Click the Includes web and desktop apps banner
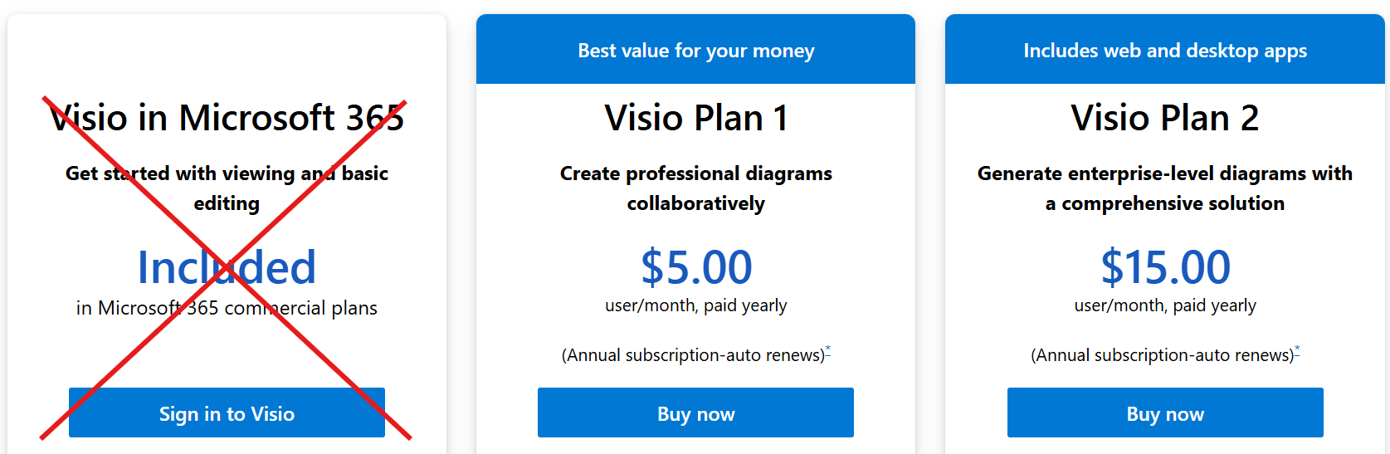This screenshot has height=454, width=1390. pyautogui.click(x=1164, y=51)
